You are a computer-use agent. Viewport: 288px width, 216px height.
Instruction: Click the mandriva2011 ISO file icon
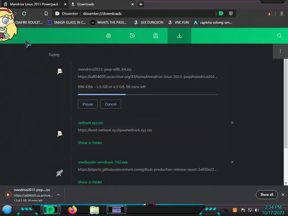[60, 71]
